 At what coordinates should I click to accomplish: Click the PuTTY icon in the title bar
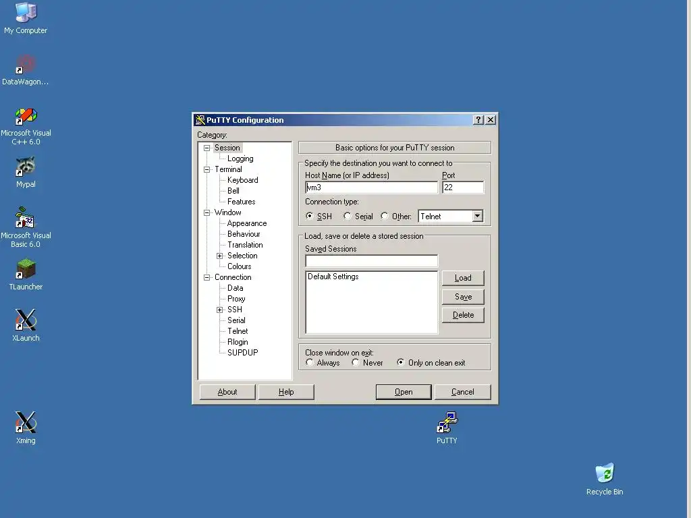click(x=200, y=120)
